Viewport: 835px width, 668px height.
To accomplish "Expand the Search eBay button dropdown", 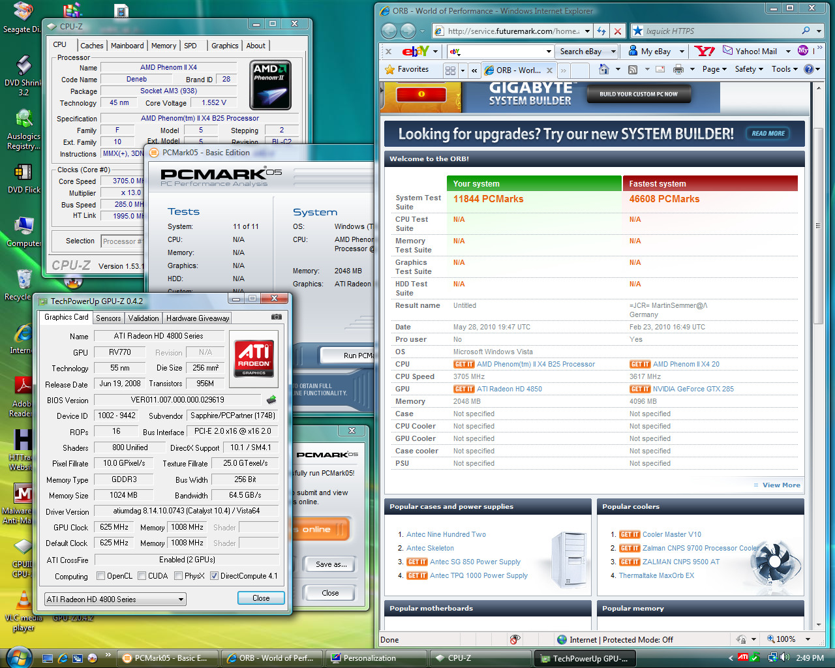I will tap(613, 52).
